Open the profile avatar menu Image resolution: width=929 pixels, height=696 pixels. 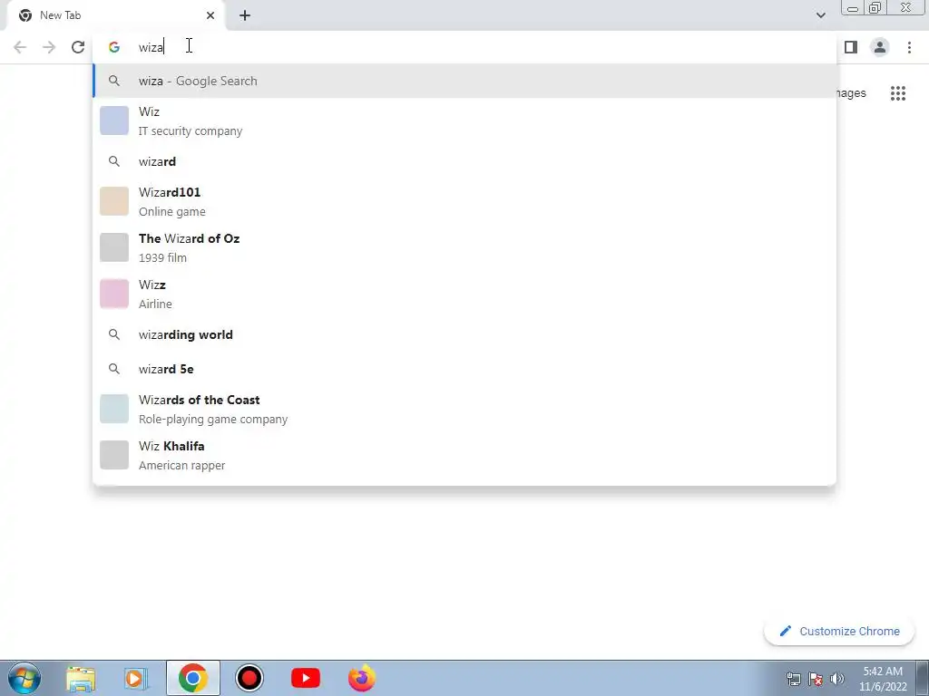pos(880,47)
